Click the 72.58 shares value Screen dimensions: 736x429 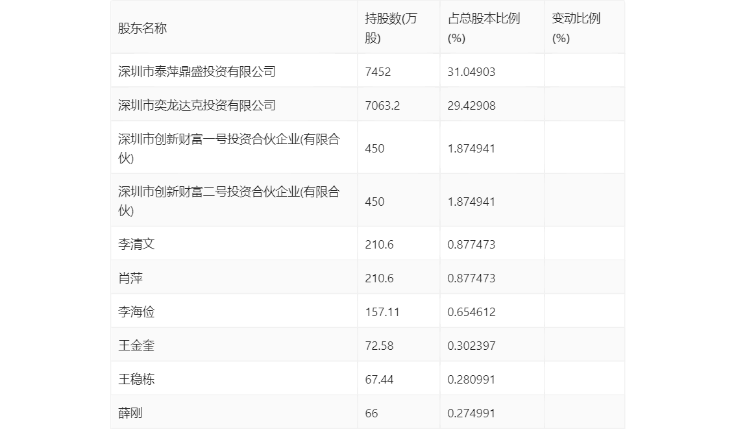coord(379,346)
